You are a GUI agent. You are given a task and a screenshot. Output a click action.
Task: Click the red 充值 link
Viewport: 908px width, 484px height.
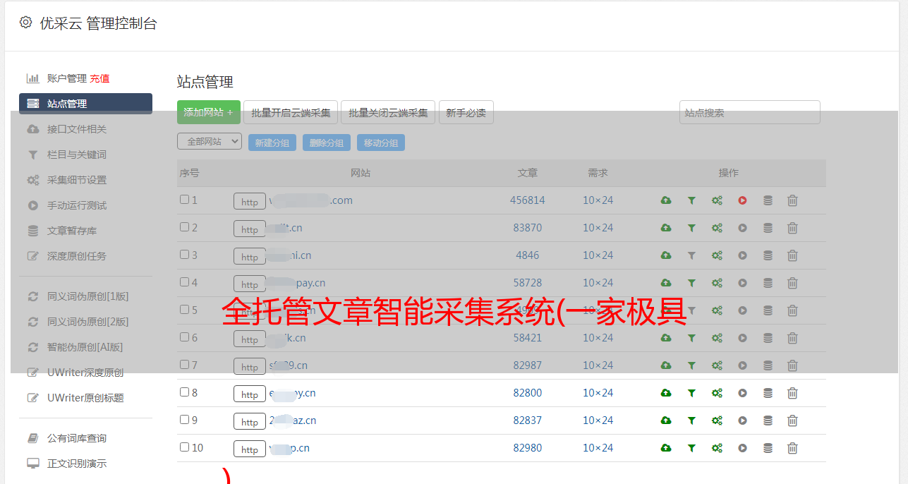[x=99, y=78]
